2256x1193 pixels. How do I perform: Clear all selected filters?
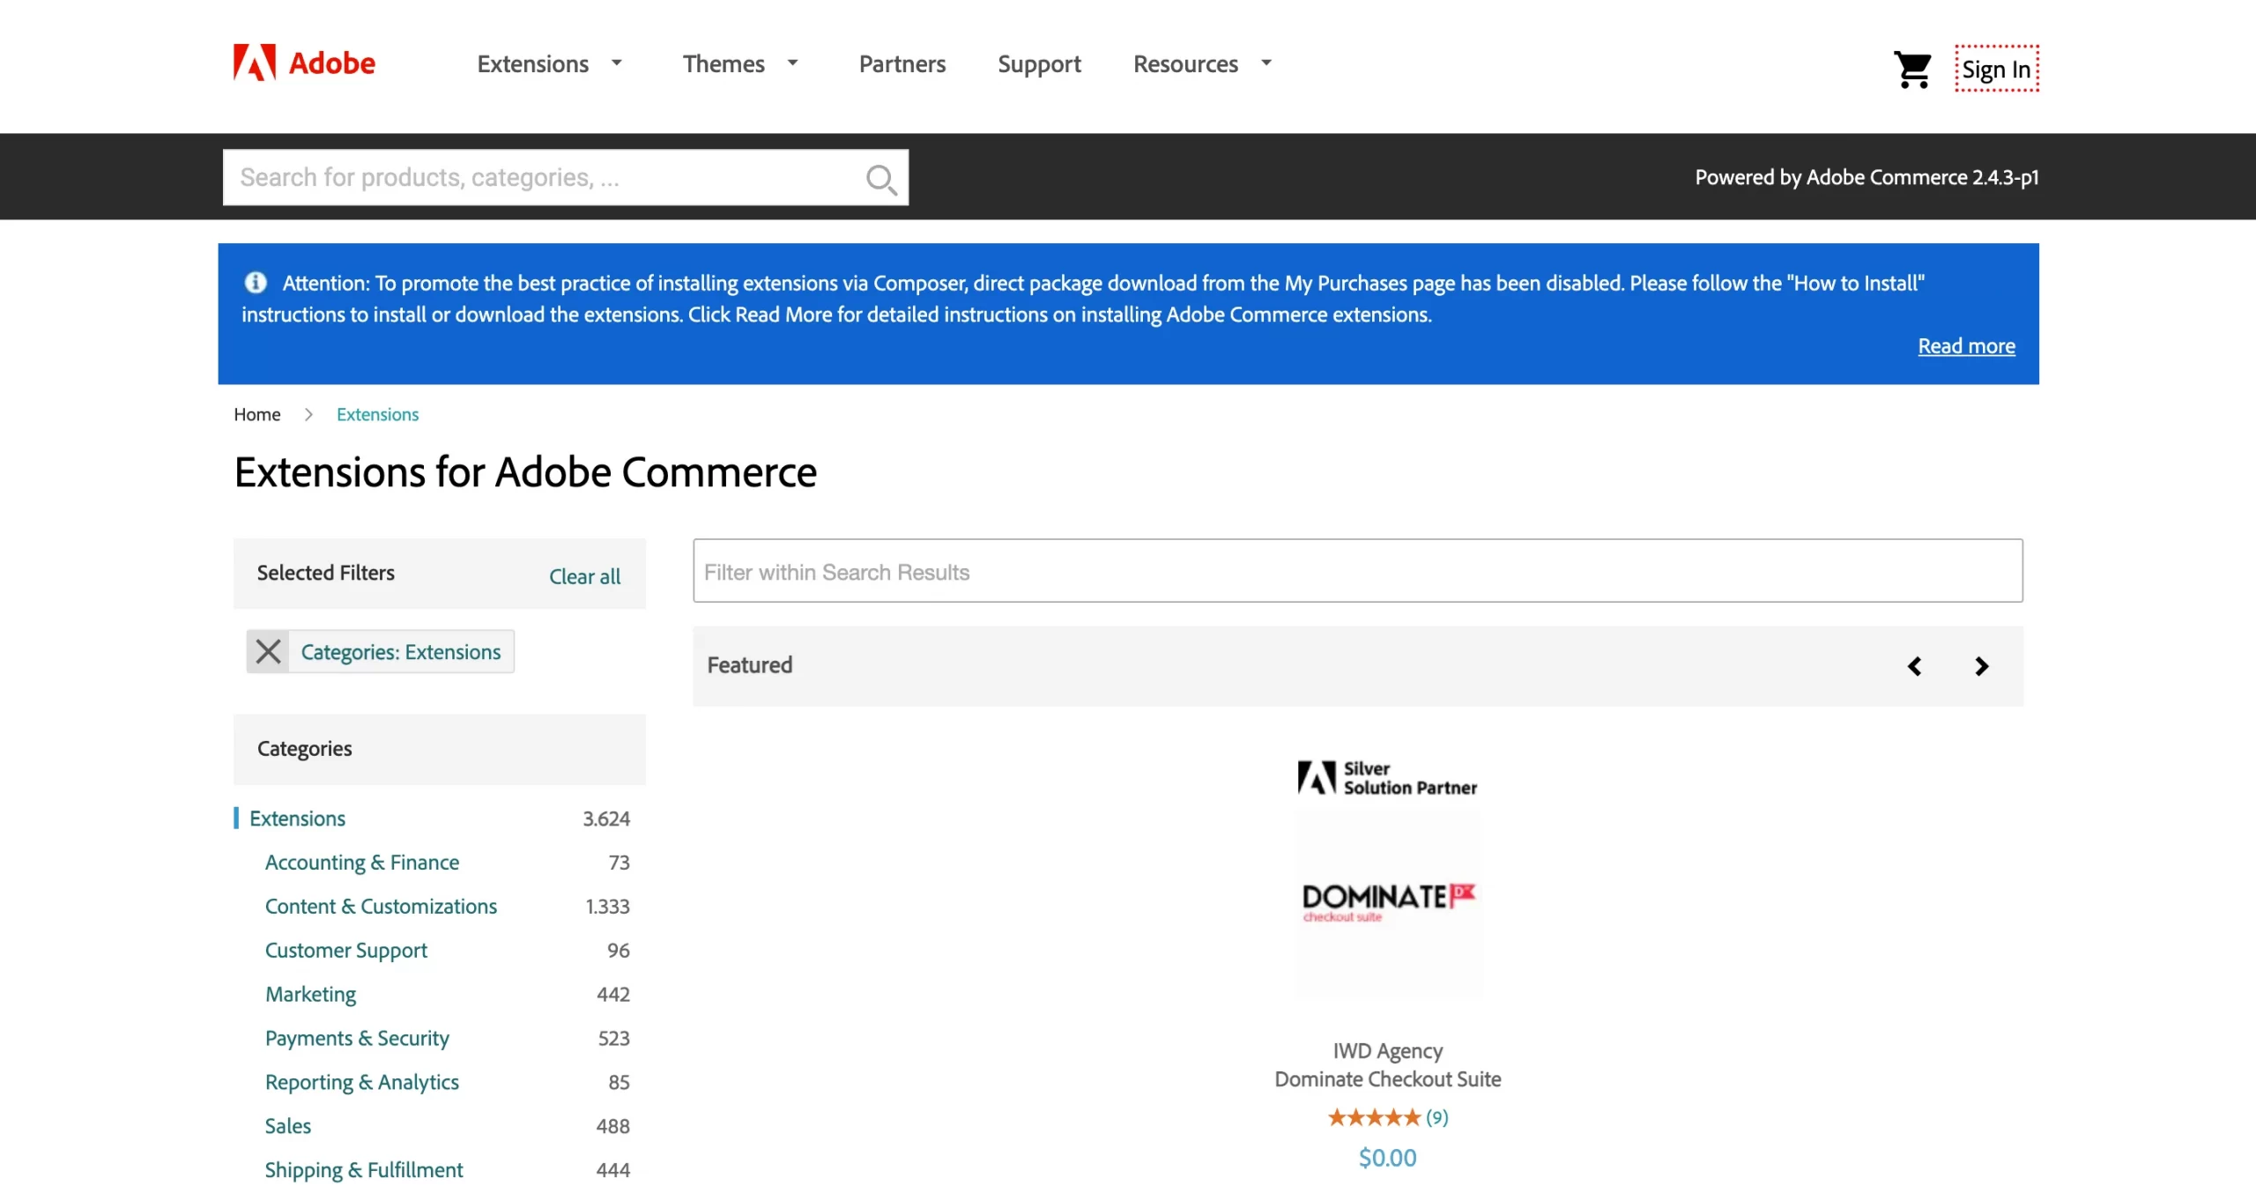[x=584, y=576]
